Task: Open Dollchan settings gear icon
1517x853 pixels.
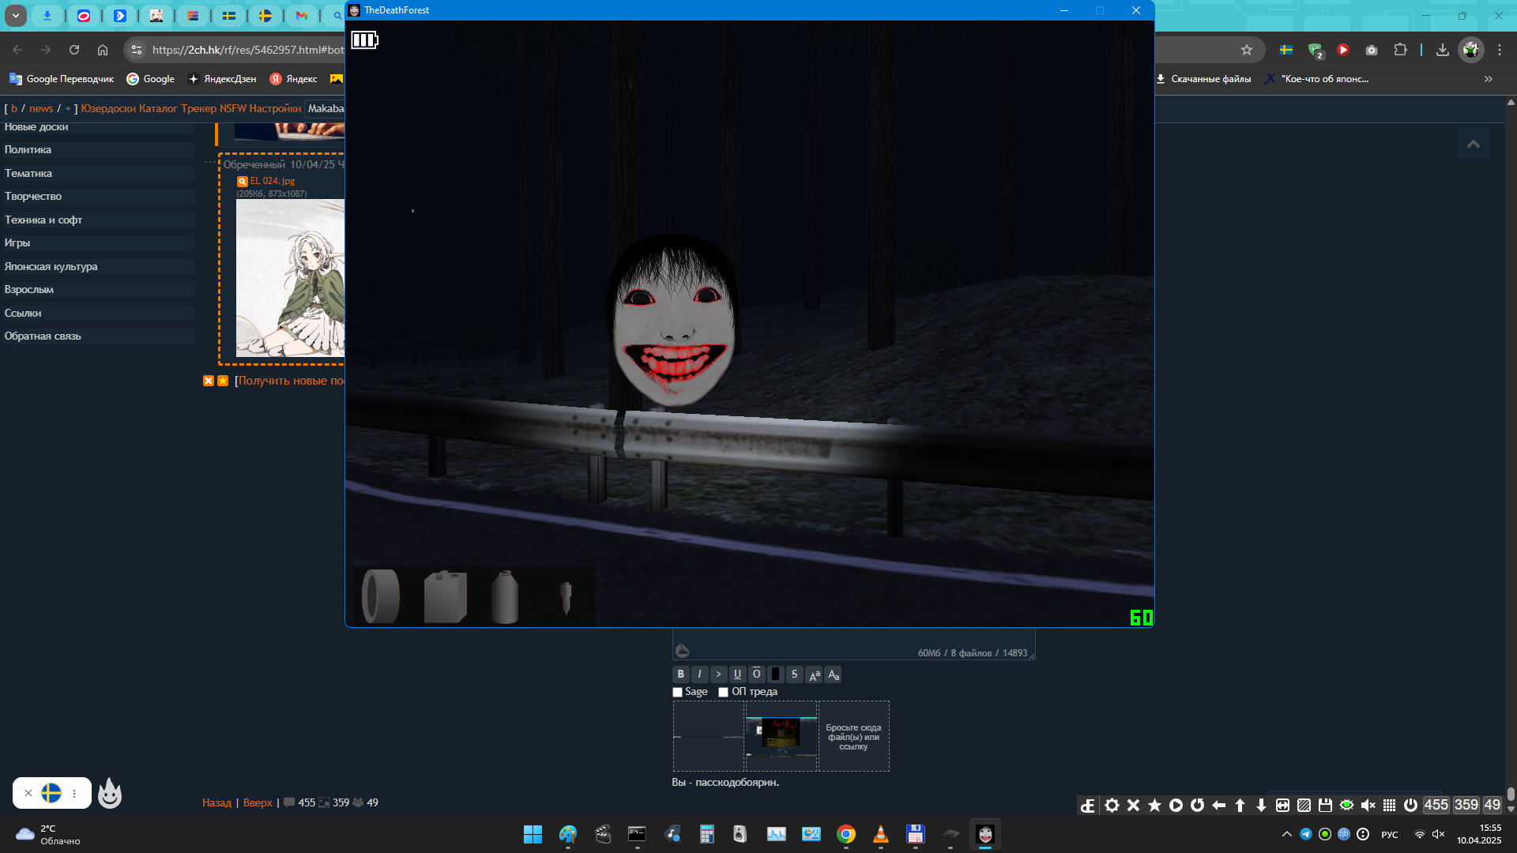Action: 1112,805
